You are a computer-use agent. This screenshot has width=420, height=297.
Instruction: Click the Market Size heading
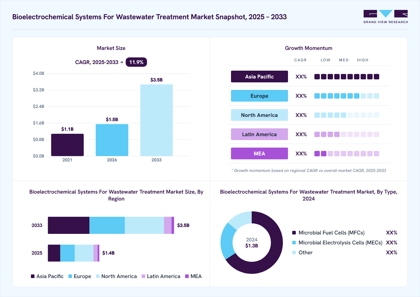111,48
